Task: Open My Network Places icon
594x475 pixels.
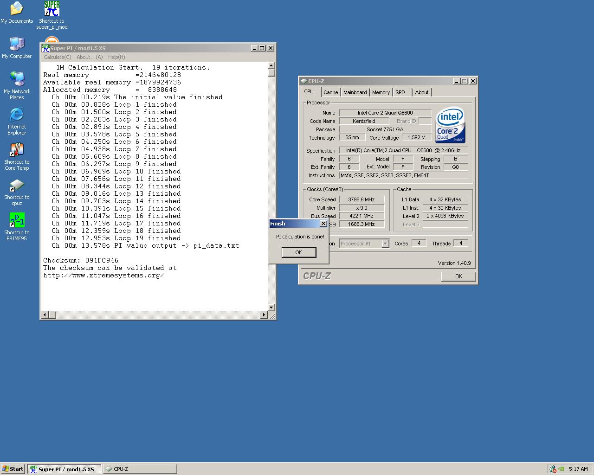Action: (x=17, y=86)
